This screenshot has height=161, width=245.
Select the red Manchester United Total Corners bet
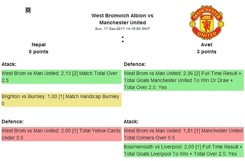(184, 134)
